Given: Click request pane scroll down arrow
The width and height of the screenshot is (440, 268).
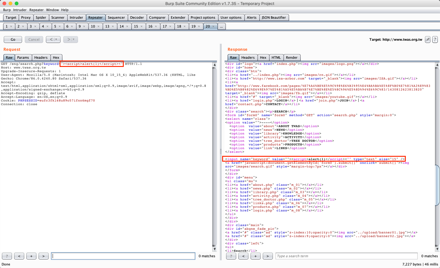Looking at the screenshot, I should click(x=215, y=249).
